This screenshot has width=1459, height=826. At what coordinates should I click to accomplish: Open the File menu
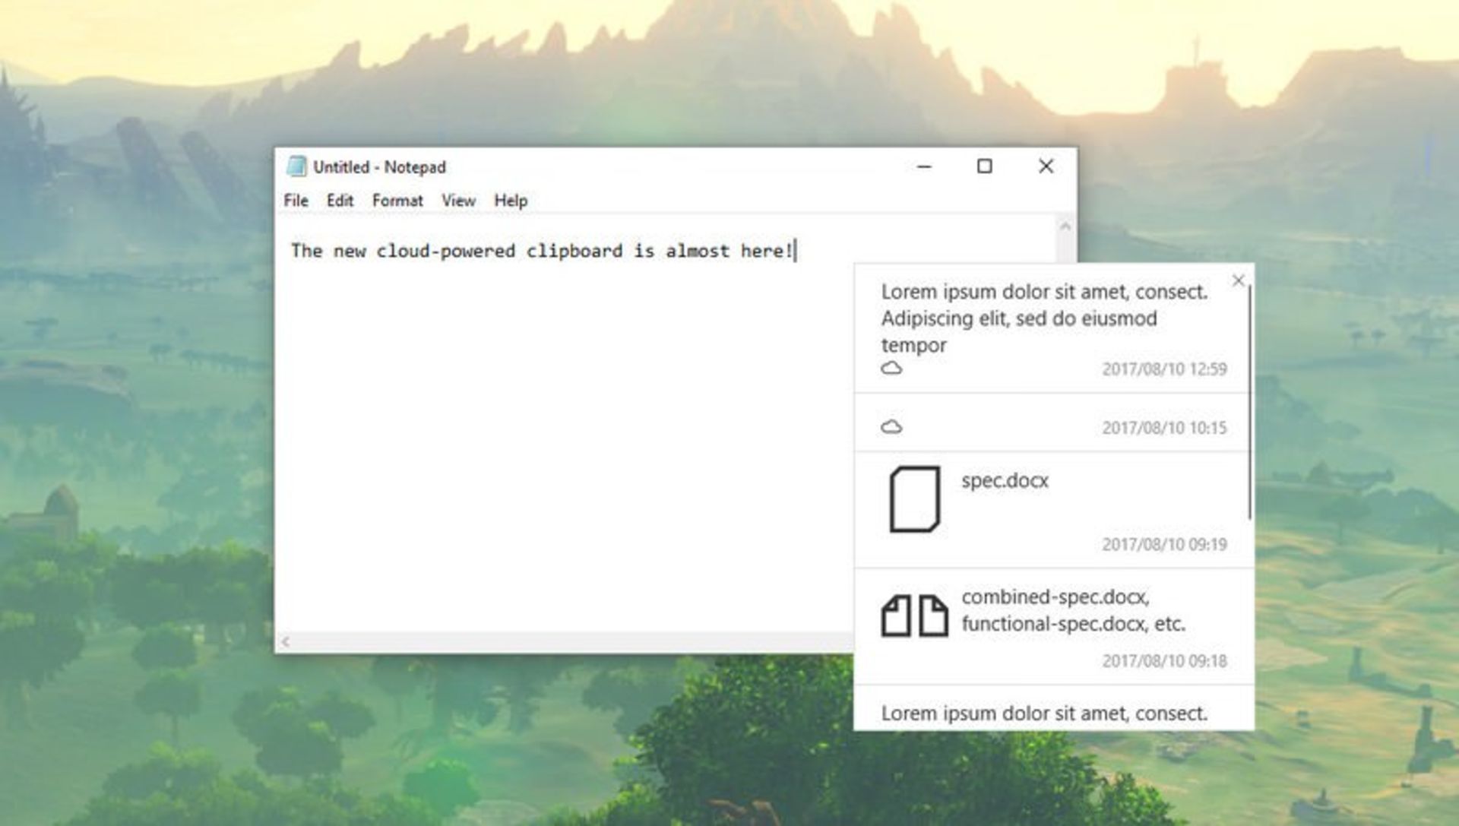point(295,201)
